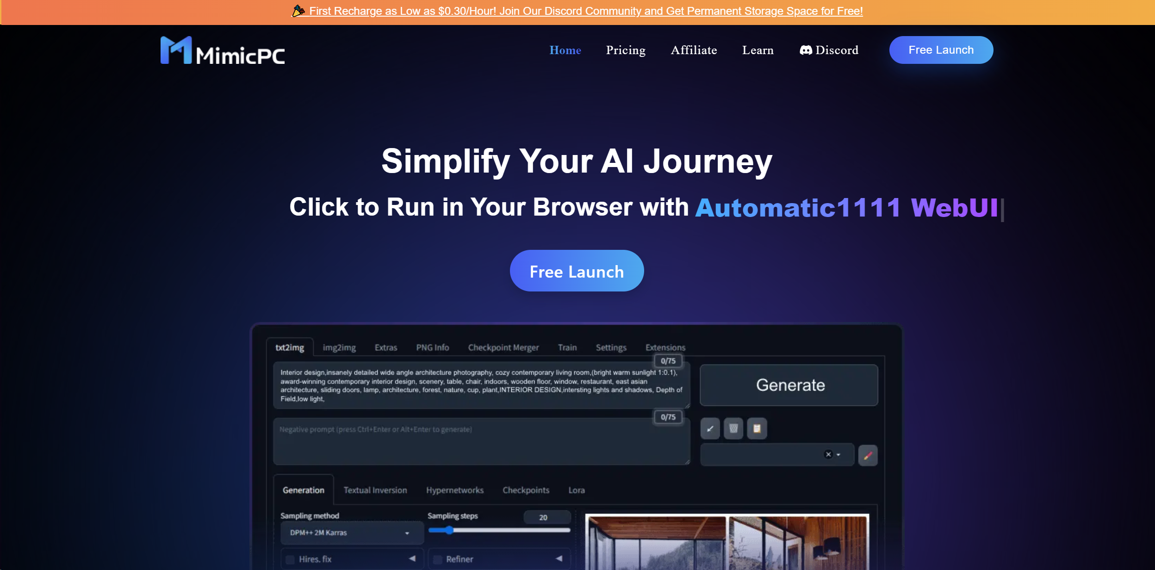Screen dimensions: 1155x570
Task: Navigate to Extensions tab
Action: point(664,347)
